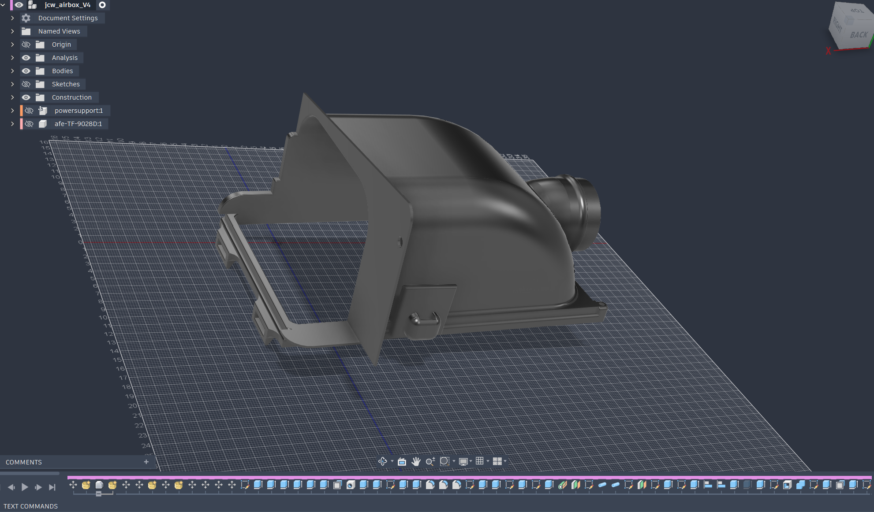The width and height of the screenshot is (874, 512).
Task: Select the Zoom magnifier tool
Action: pyautogui.click(x=430, y=461)
